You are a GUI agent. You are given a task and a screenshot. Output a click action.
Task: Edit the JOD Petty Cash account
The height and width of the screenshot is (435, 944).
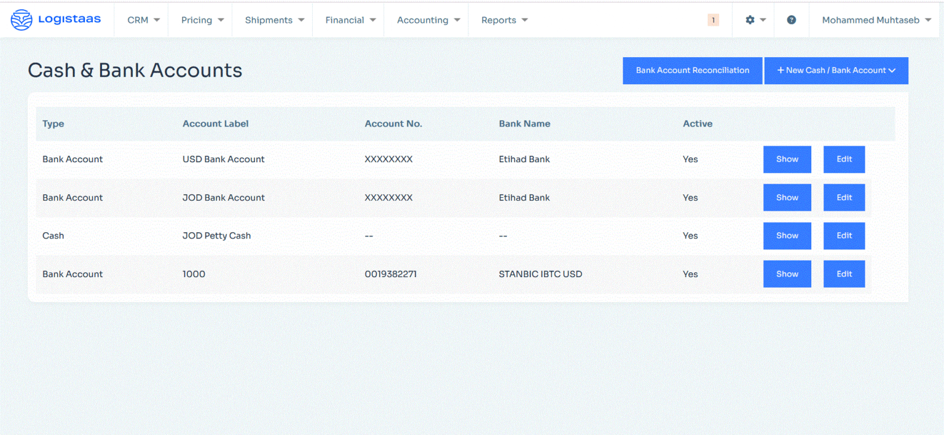coord(844,236)
